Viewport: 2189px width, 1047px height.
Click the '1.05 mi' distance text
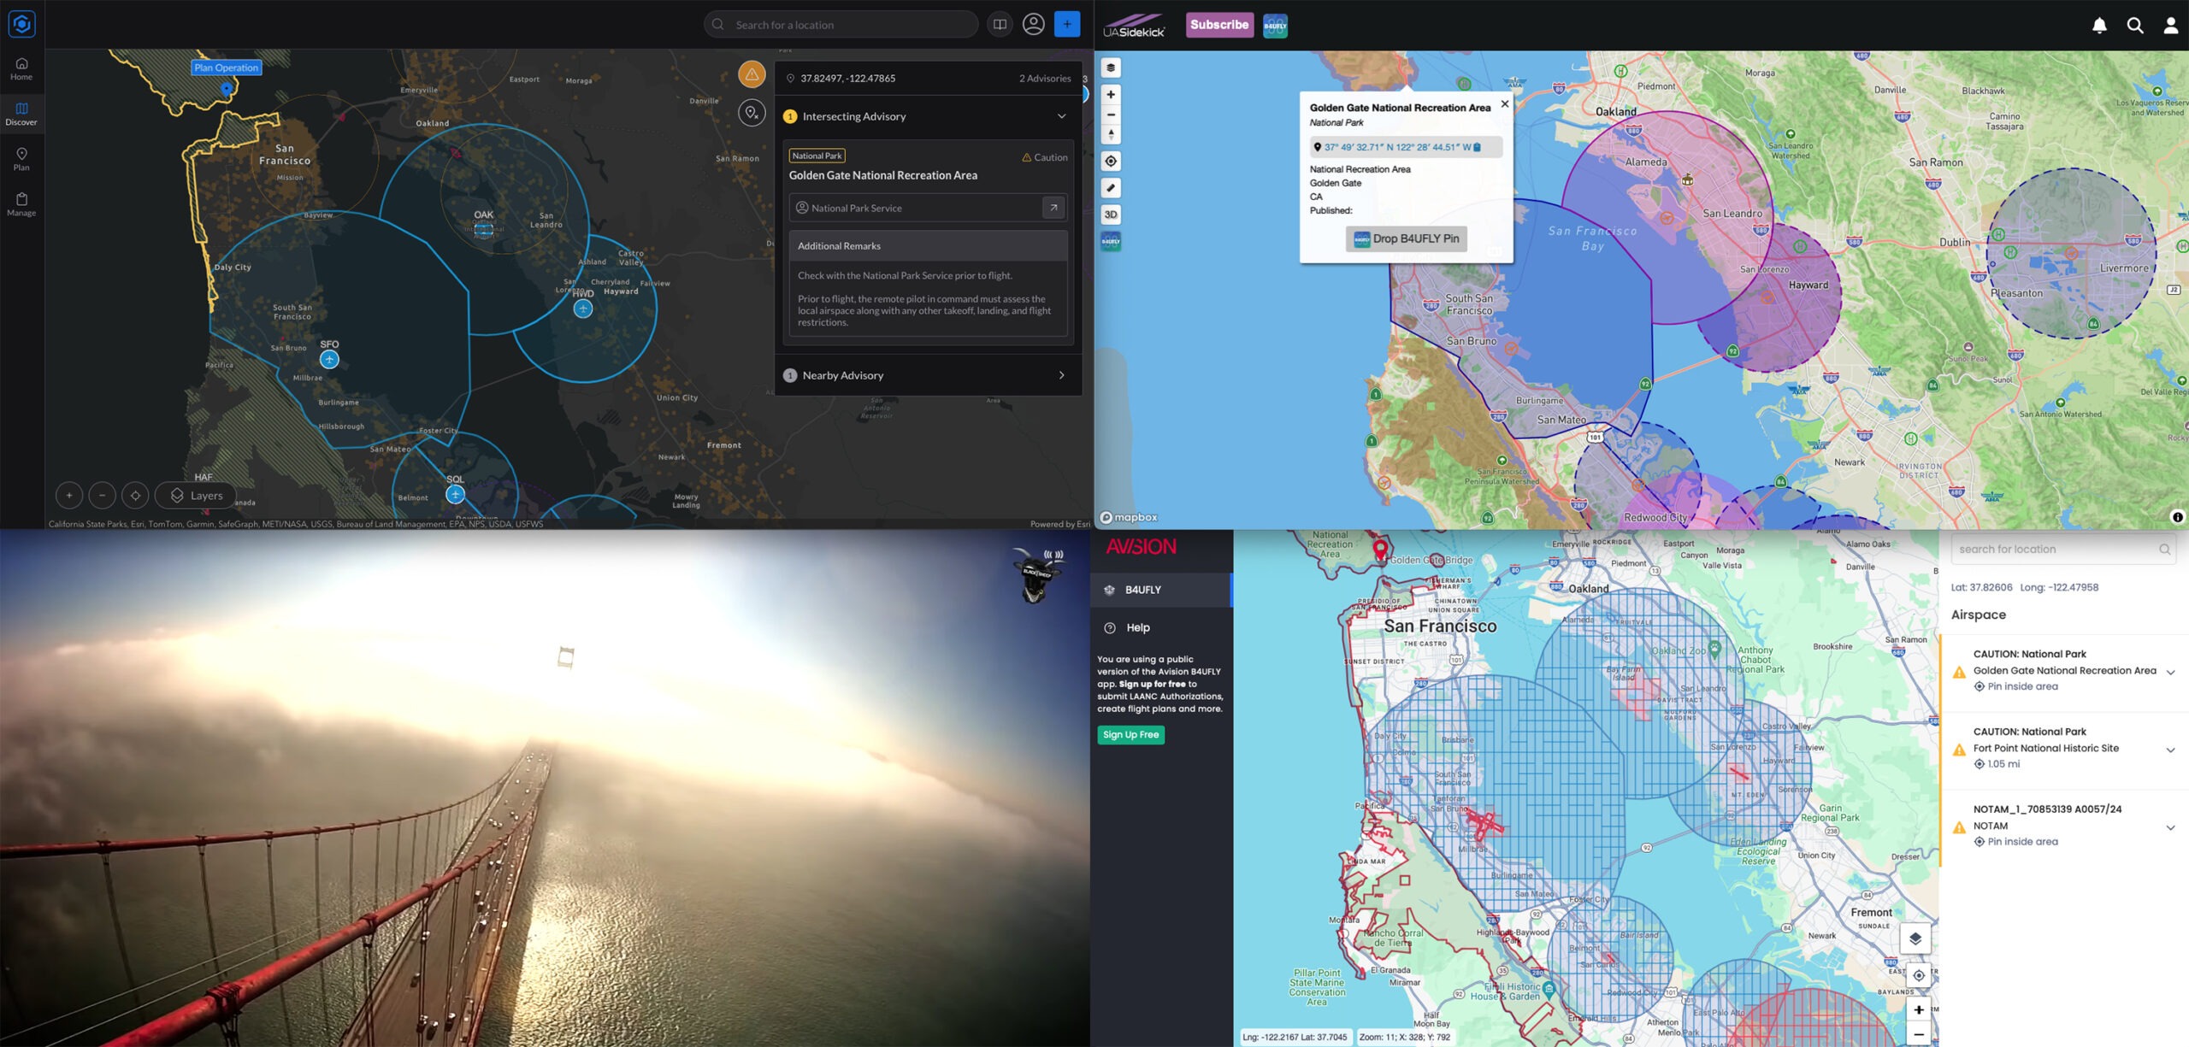coord(2003,764)
